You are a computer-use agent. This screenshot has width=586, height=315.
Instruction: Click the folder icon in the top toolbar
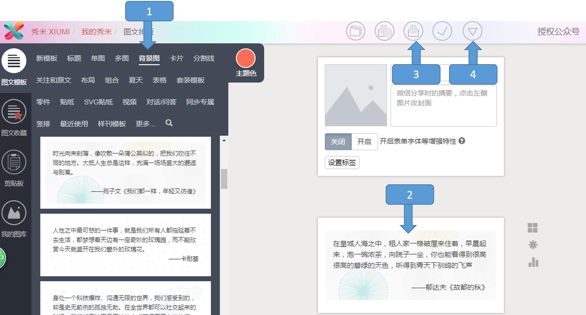point(356,31)
